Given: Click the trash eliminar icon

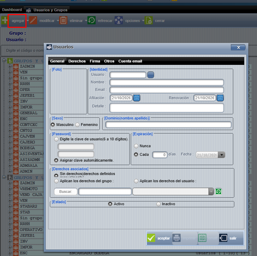Looking at the screenshot, I should coord(63,21).
